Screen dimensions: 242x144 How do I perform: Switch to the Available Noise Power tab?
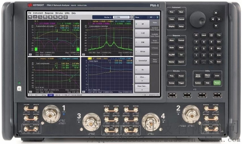click(x=155, y=35)
